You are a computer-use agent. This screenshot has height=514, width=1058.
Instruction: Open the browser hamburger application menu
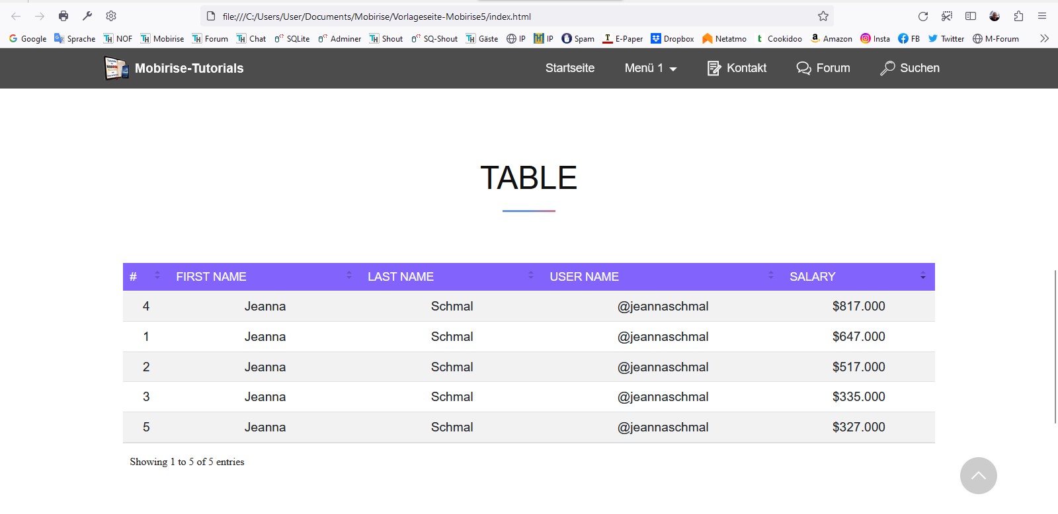click(x=1042, y=16)
